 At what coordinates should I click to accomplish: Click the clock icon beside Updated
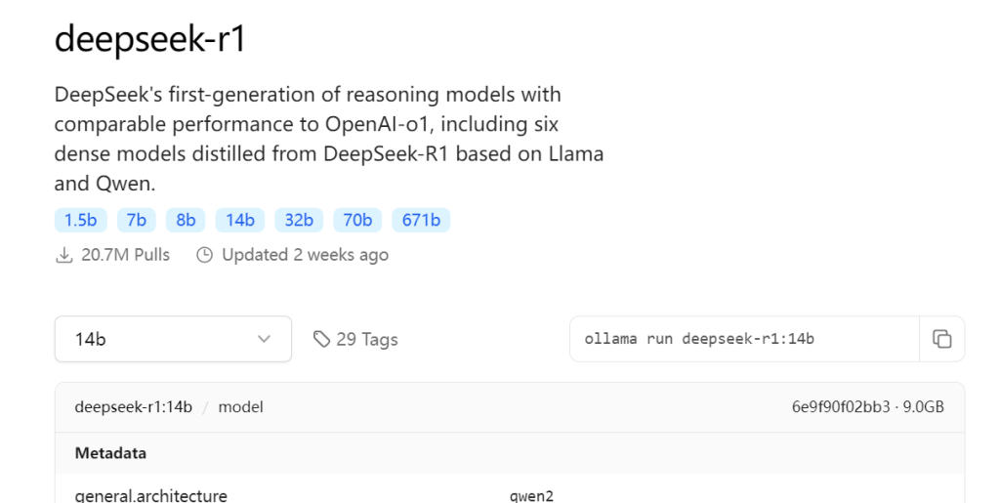[x=204, y=255]
